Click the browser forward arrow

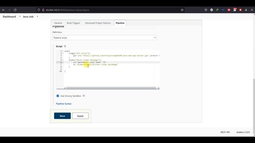pos(9,10)
